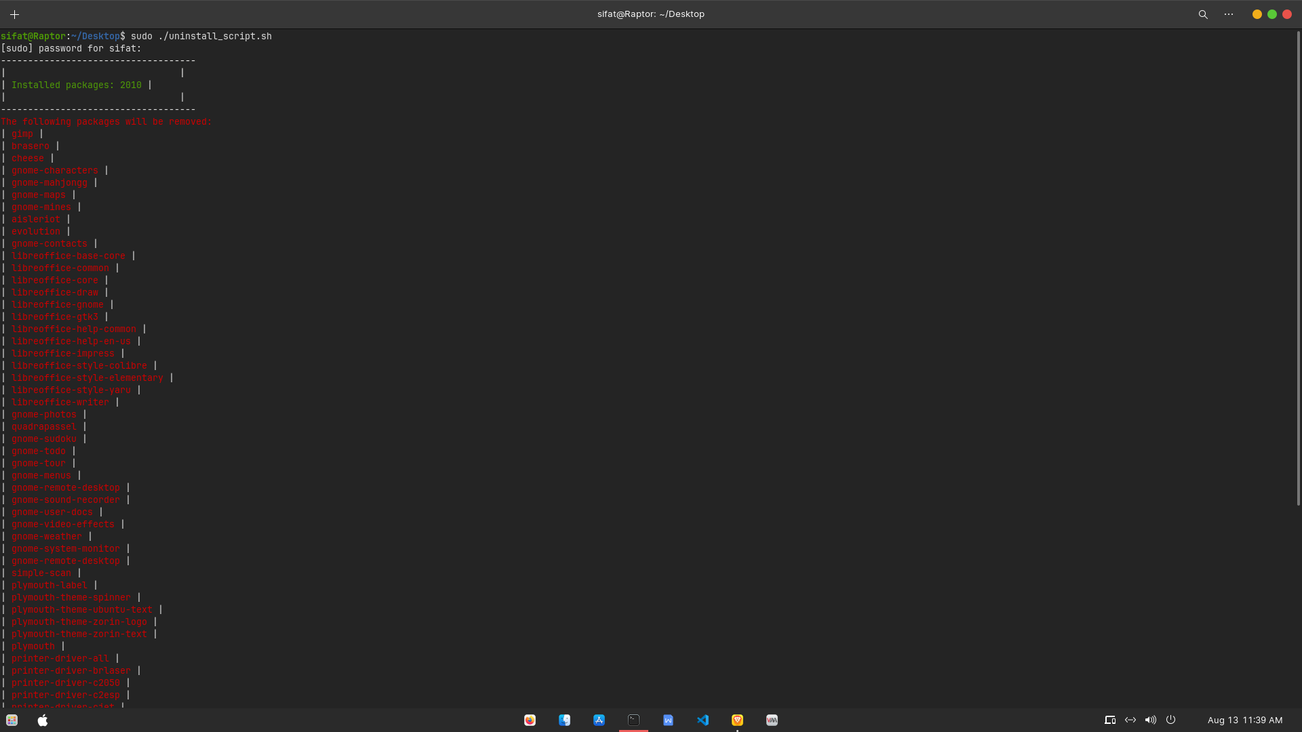This screenshot has height=732, width=1302.
Task: Open the more options menu (three dots)
Action: (1229, 14)
